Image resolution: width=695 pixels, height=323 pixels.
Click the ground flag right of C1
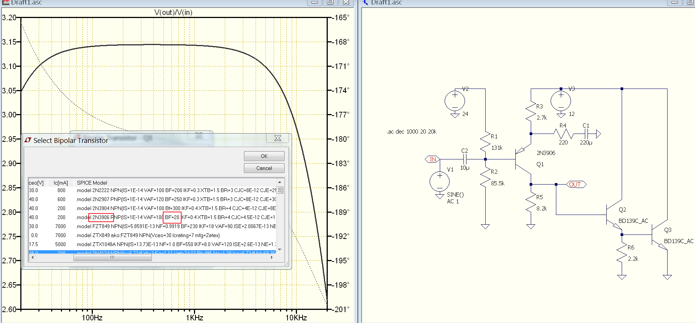coord(598,134)
